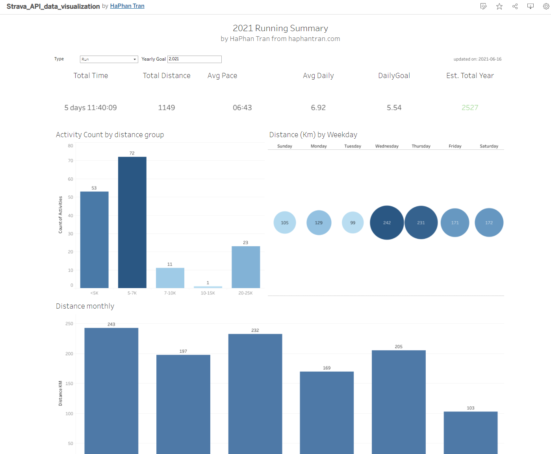Open the settings gear icon
This screenshot has width=551, height=454.
point(546,6)
